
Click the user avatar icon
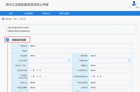[x=134, y=3]
